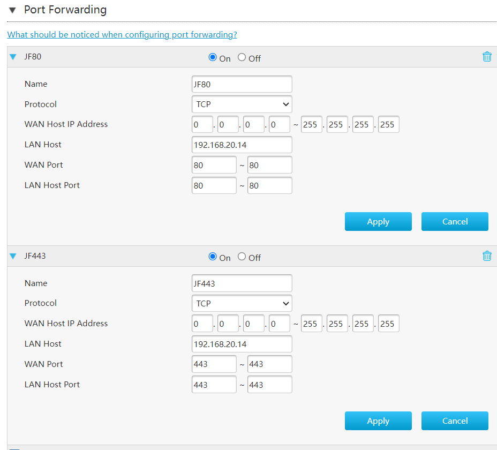Screen dimensions: 497x450
Task: Turn off the JF80 rule
Action: 242,57
